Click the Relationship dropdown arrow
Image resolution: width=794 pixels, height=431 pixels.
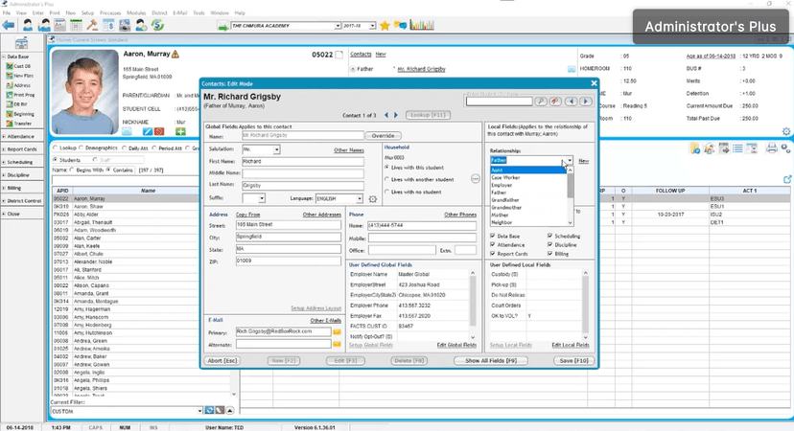[570, 160]
